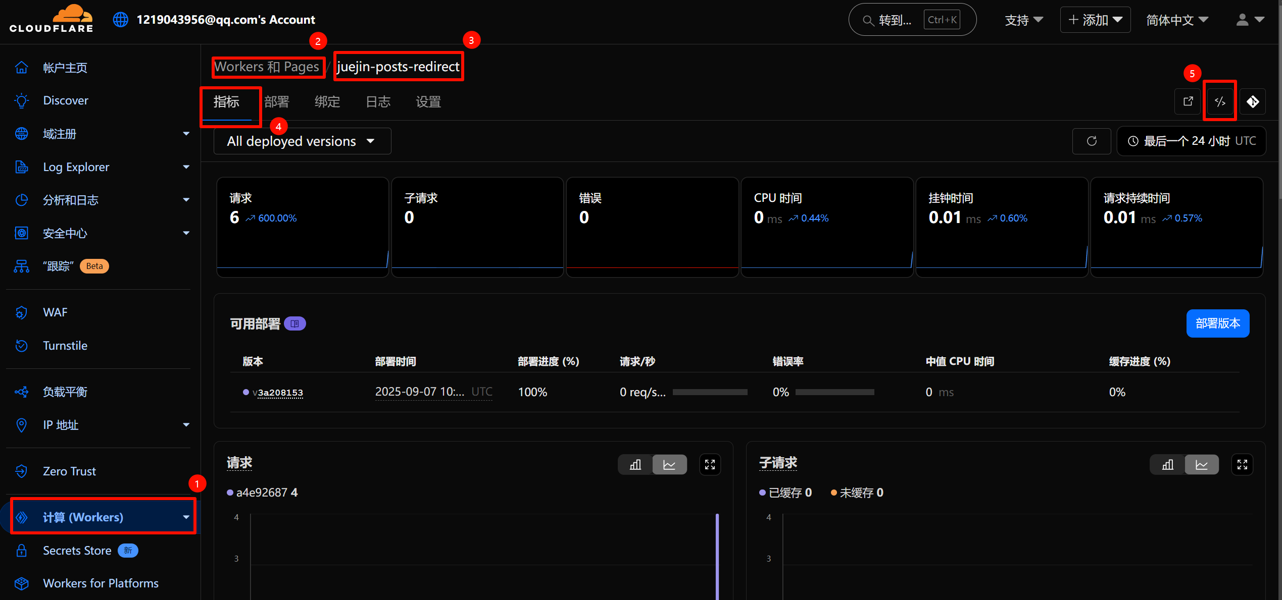1282x600 pixels.
Task: Open the 简体中文 language dropdown
Action: pyautogui.click(x=1177, y=20)
